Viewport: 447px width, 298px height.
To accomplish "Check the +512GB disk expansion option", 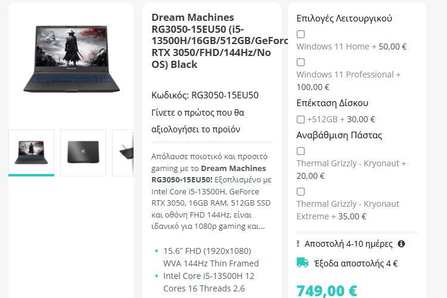I will [300, 119].
